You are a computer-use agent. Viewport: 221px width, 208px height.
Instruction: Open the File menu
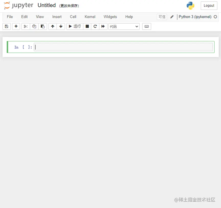tap(10, 17)
